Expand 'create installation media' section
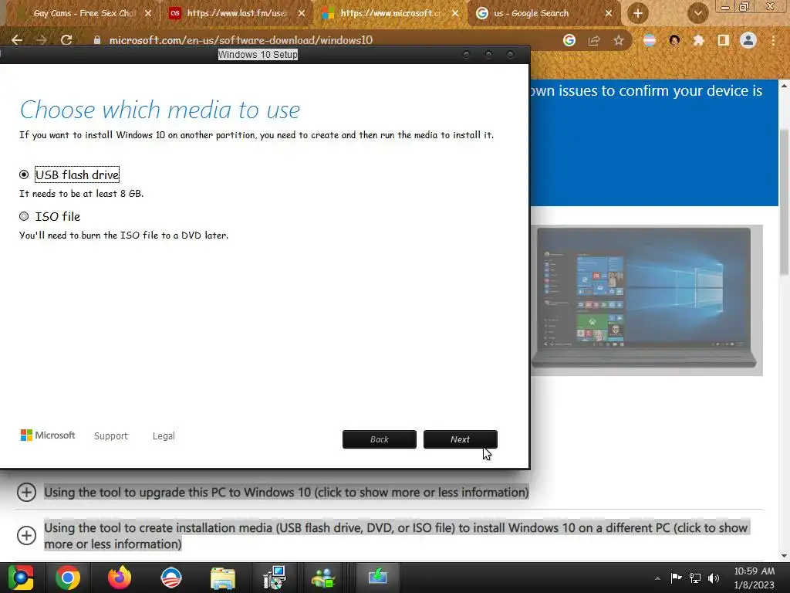This screenshot has height=593, width=790. pos(27,535)
